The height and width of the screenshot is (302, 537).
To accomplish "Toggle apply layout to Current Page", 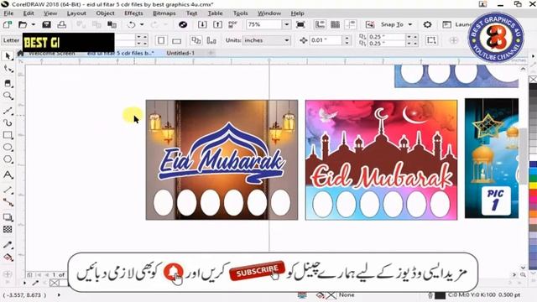I will click(x=211, y=40).
